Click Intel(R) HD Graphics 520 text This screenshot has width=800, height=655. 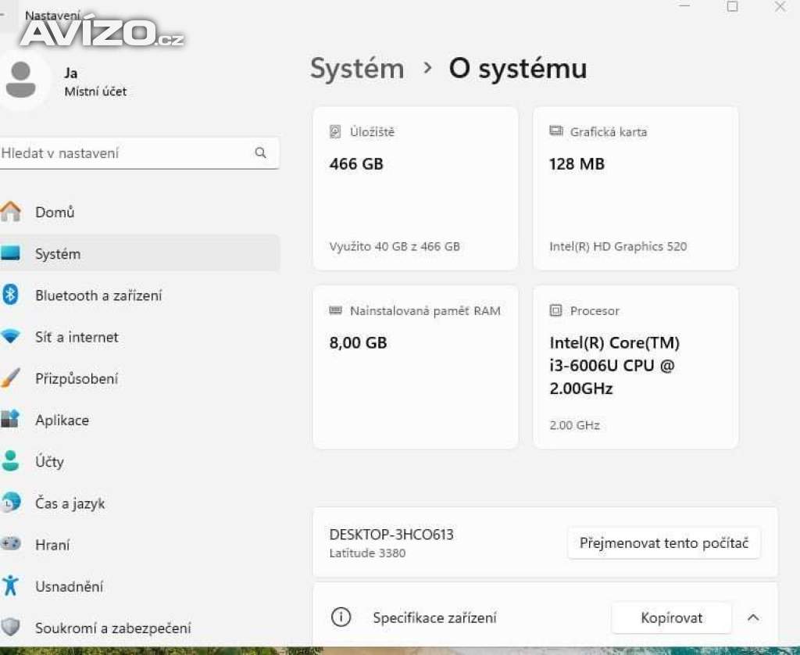(x=618, y=246)
